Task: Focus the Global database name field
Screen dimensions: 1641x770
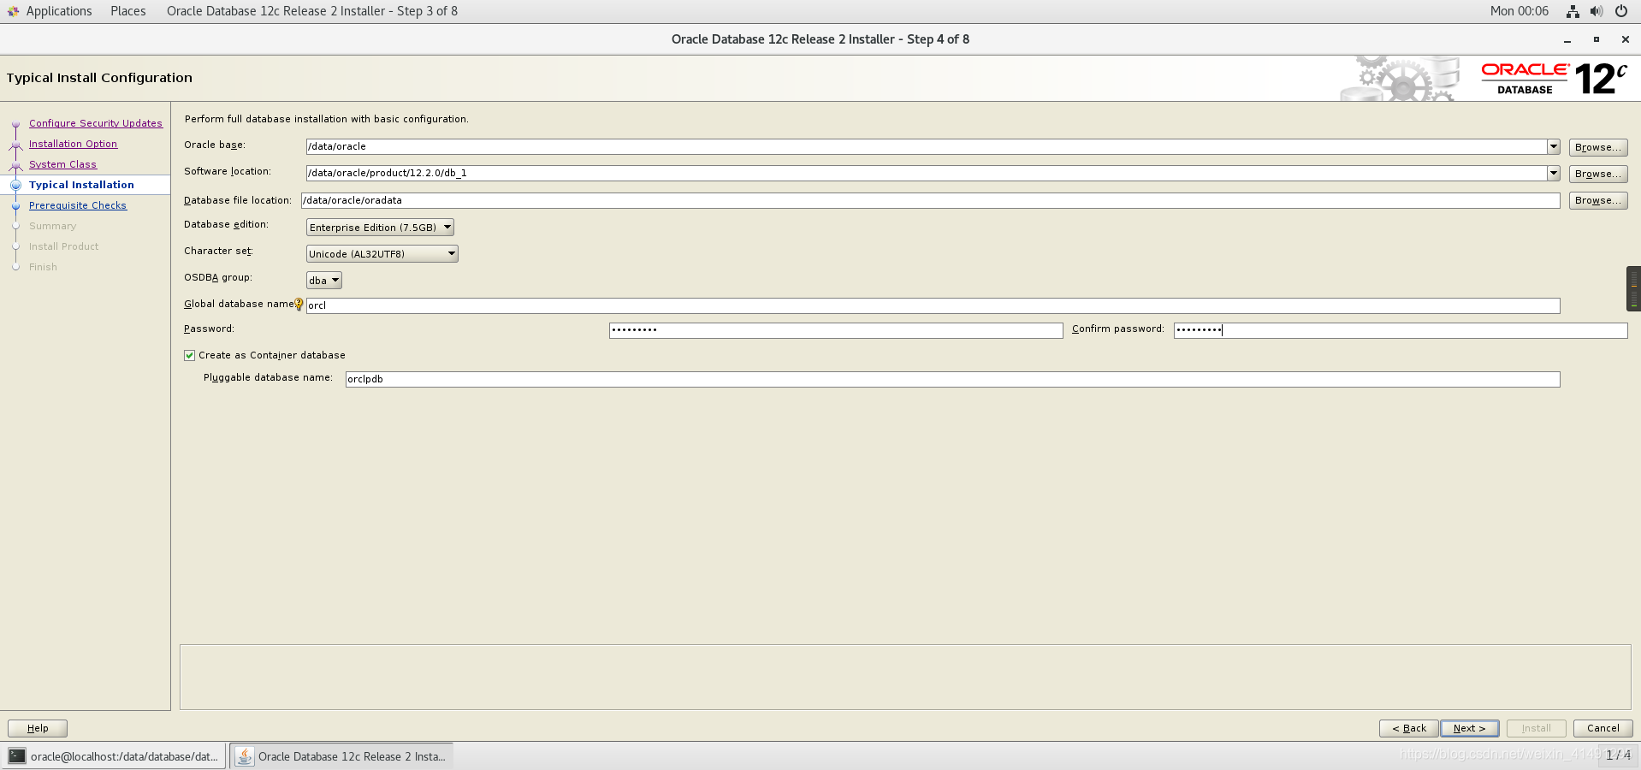Action: click(933, 305)
